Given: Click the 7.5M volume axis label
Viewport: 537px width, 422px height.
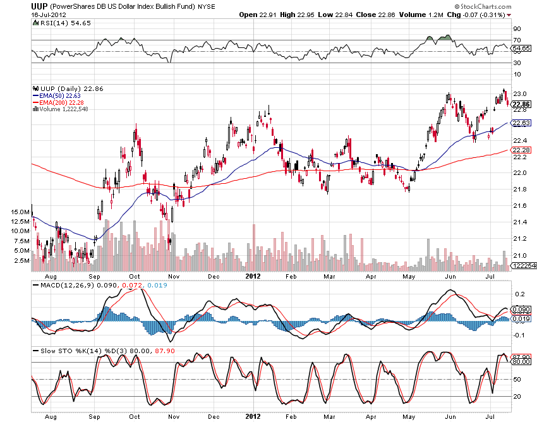Looking at the screenshot, I should [21, 241].
